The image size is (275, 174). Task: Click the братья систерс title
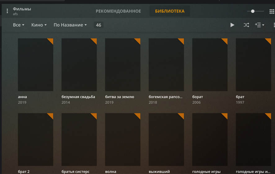pyautogui.click(x=75, y=172)
